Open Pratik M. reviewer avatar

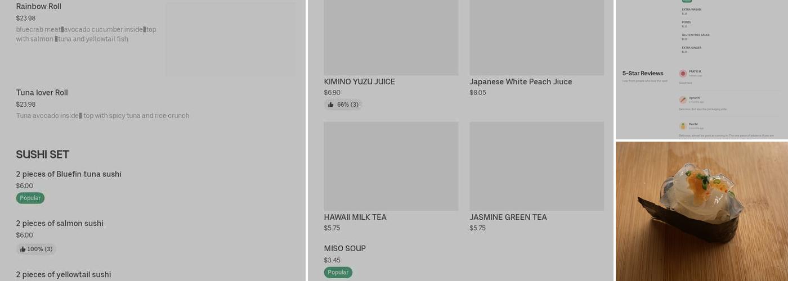point(683,74)
